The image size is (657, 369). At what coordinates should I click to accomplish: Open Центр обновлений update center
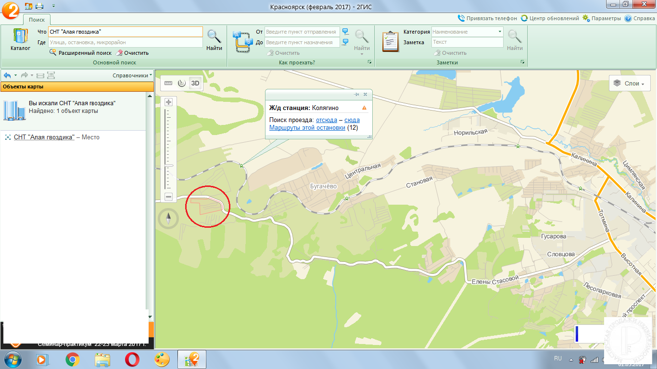point(550,18)
